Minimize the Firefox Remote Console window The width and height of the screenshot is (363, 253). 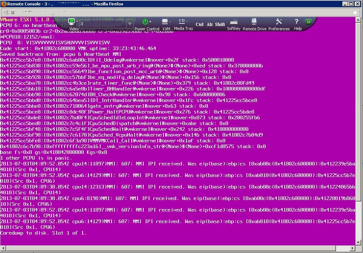[x=345, y=4]
